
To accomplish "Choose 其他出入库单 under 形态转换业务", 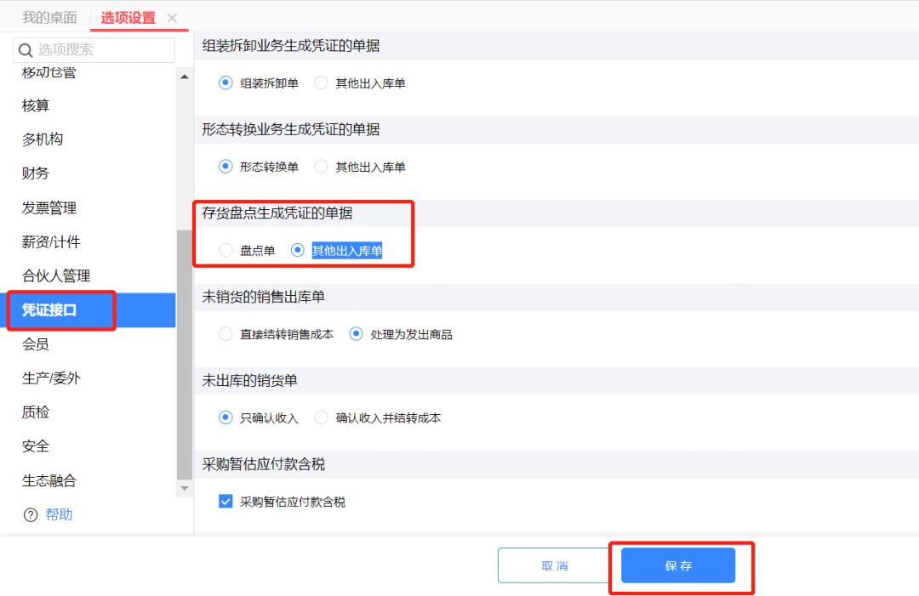I will tap(321, 167).
